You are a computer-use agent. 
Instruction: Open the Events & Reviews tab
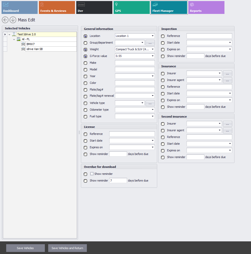pyautogui.click(x=57, y=7)
